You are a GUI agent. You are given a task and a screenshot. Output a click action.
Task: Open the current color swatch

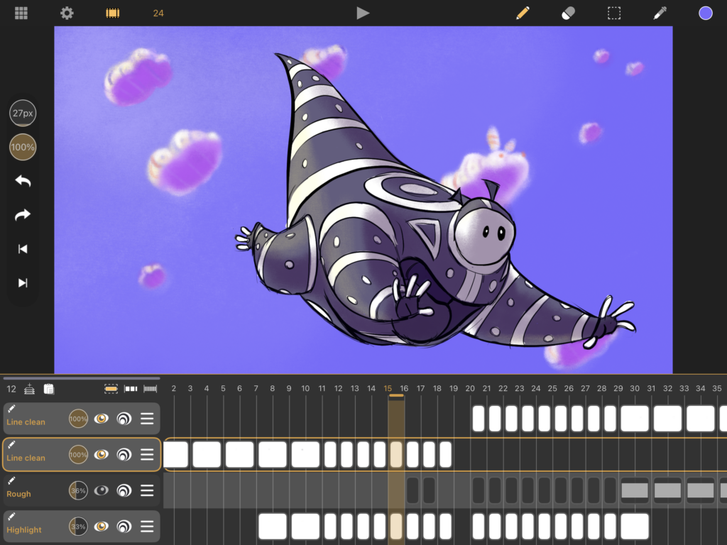click(x=705, y=13)
